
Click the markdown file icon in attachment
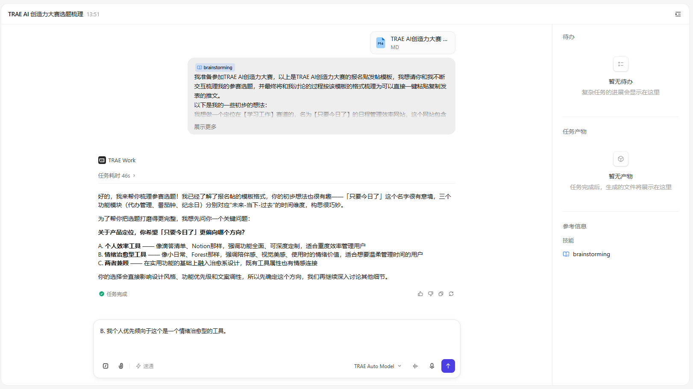pos(381,43)
